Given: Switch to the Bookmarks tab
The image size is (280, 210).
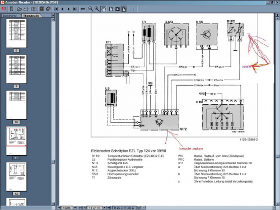Looking at the screenshot, I should click(x=10, y=16).
